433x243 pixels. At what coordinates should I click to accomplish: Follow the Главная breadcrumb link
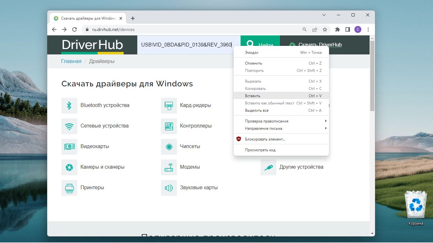tap(71, 61)
